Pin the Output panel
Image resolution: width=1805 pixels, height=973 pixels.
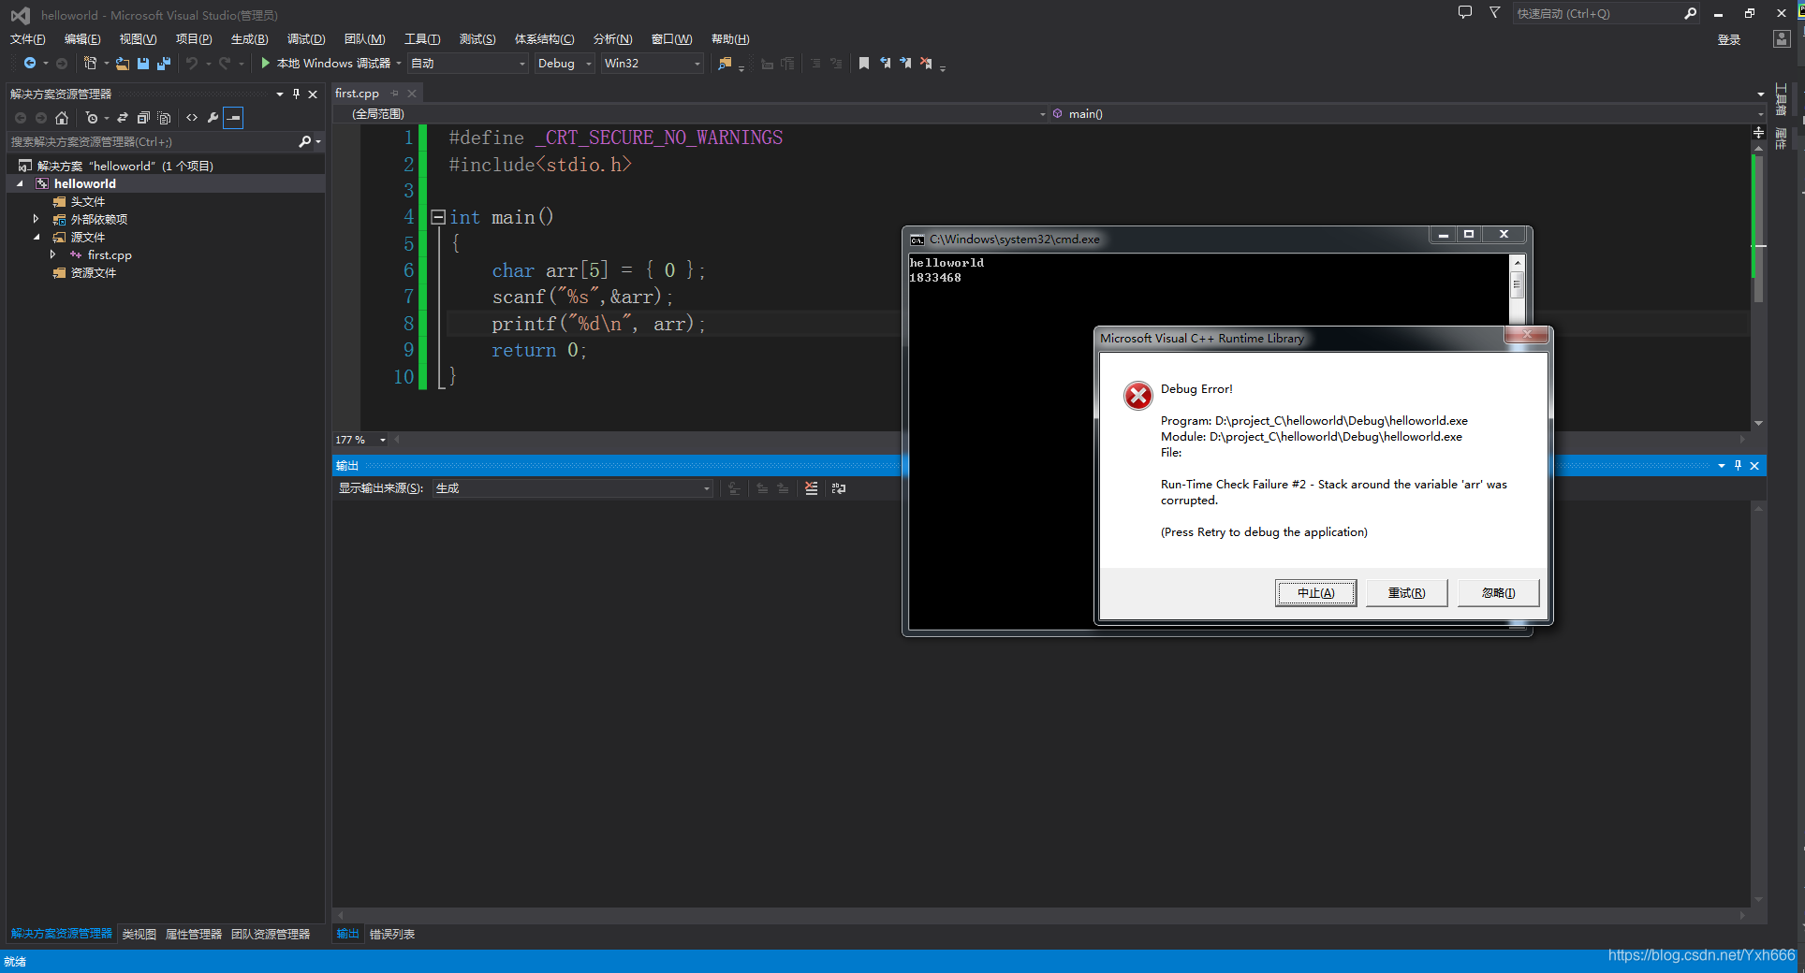pos(1738,466)
